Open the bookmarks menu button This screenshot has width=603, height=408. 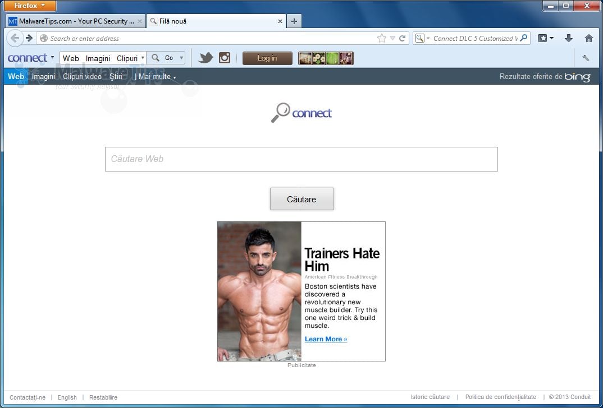coord(546,38)
